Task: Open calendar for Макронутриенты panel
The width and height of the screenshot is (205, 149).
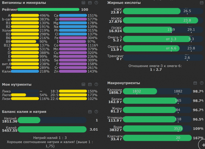Action: [x=195, y=83]
